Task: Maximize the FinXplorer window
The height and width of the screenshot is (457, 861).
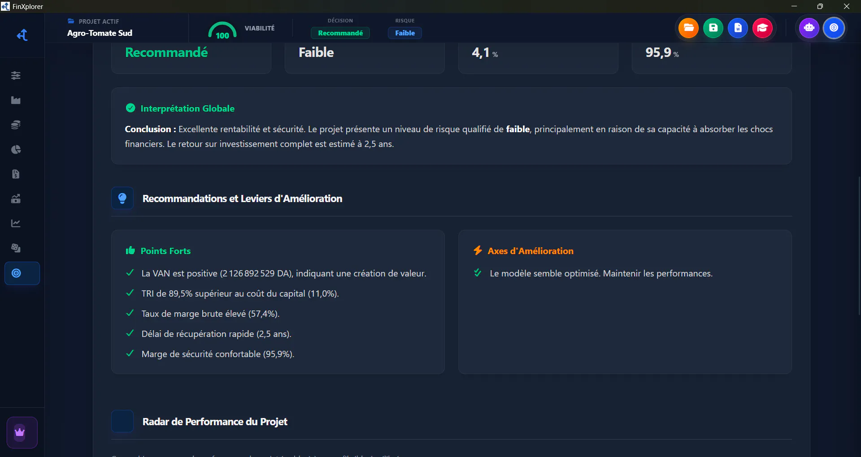Action: coord(820,6)
